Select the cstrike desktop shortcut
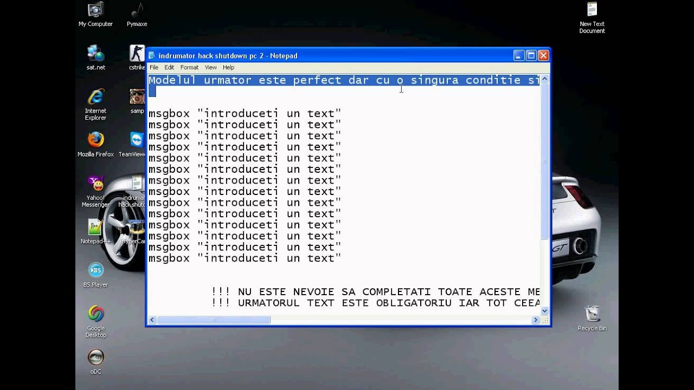The image size is (694, 390). tap(137, 57)
